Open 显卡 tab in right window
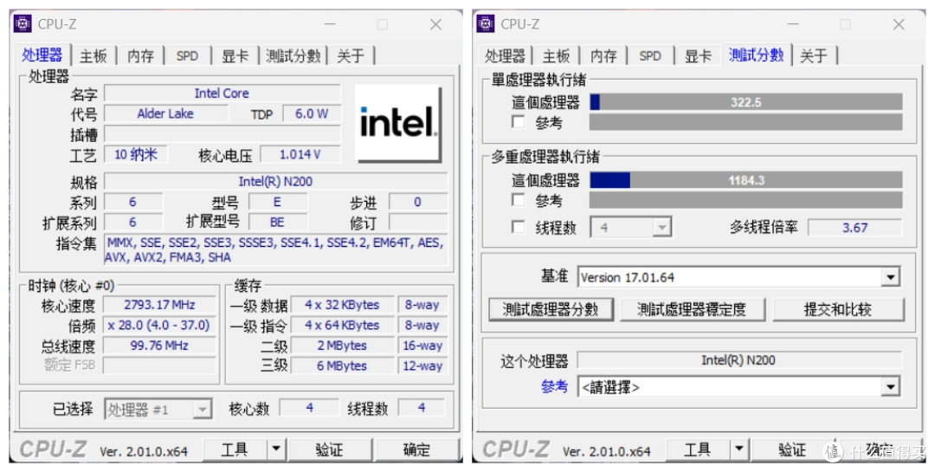 tap(698, 56)
